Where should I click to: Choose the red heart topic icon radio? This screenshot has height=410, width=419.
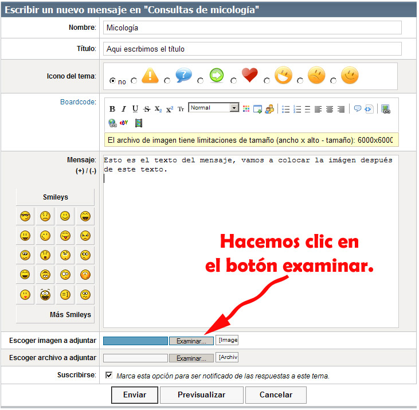pos(234,81)
